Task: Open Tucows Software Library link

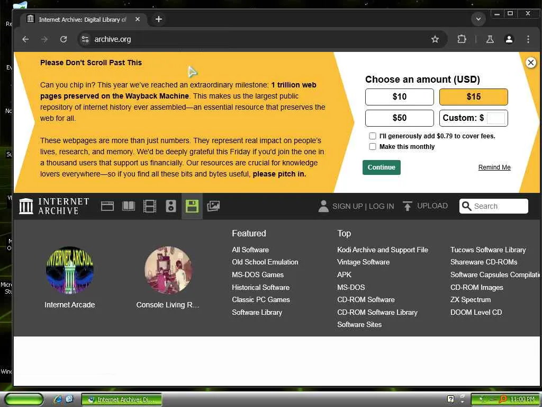Action: [487, 250]
